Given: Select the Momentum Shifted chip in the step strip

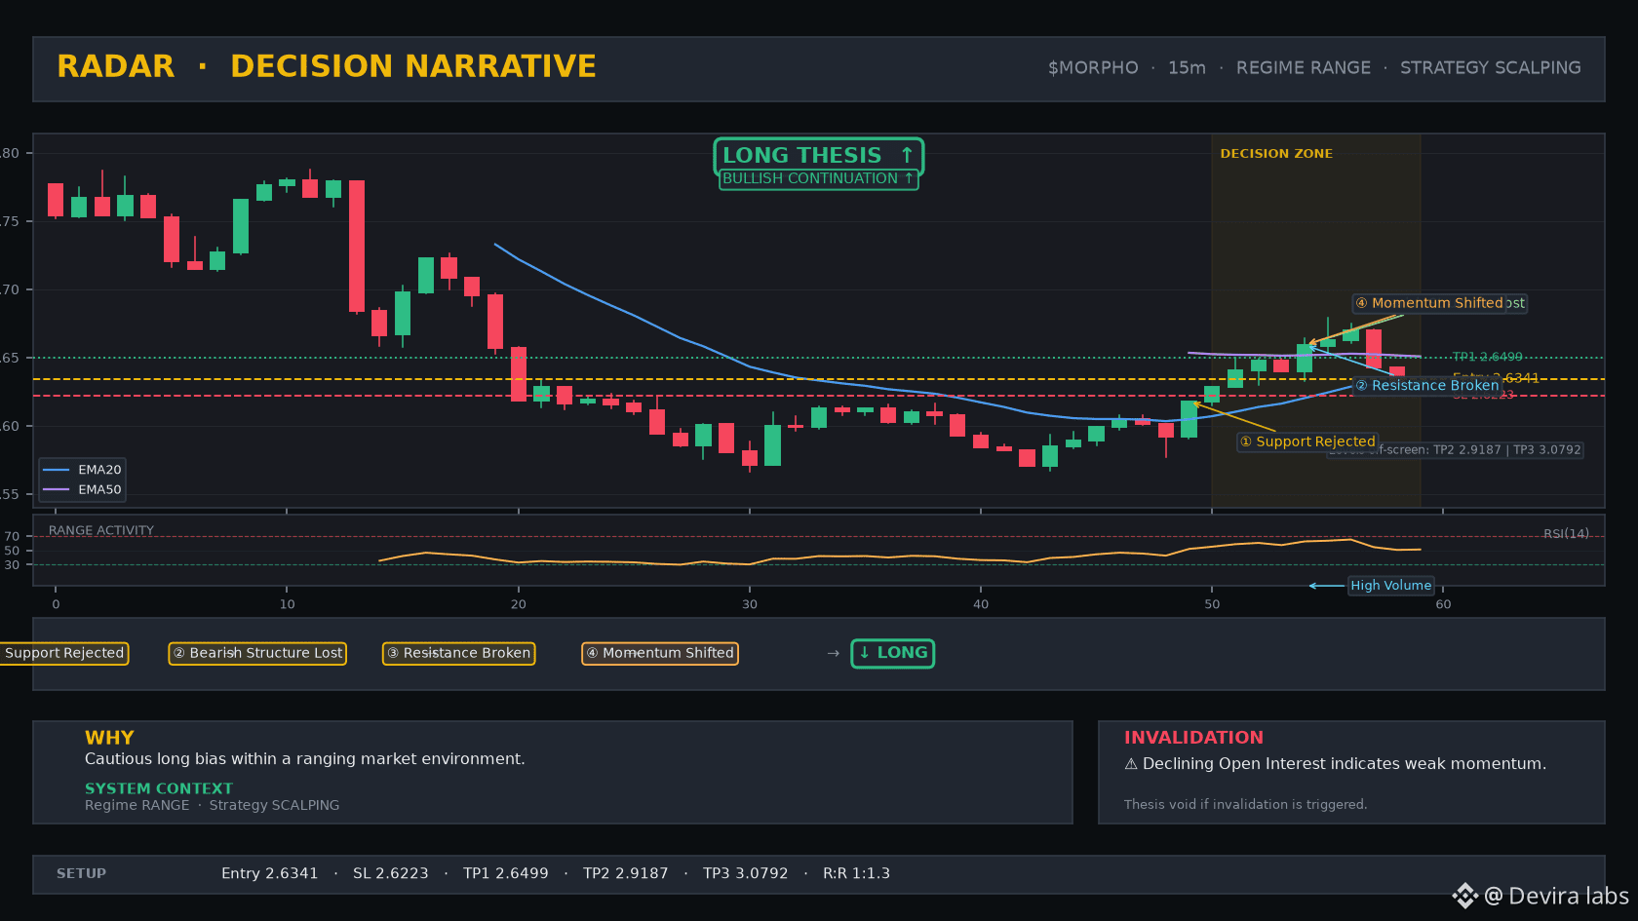Looking at the screenshot, I should (660, 653).
